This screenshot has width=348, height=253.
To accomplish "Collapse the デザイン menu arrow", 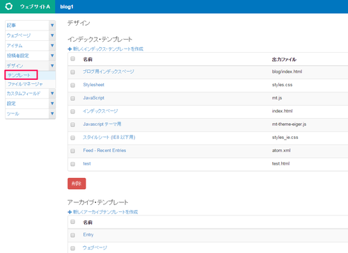I will coord(52,66).
